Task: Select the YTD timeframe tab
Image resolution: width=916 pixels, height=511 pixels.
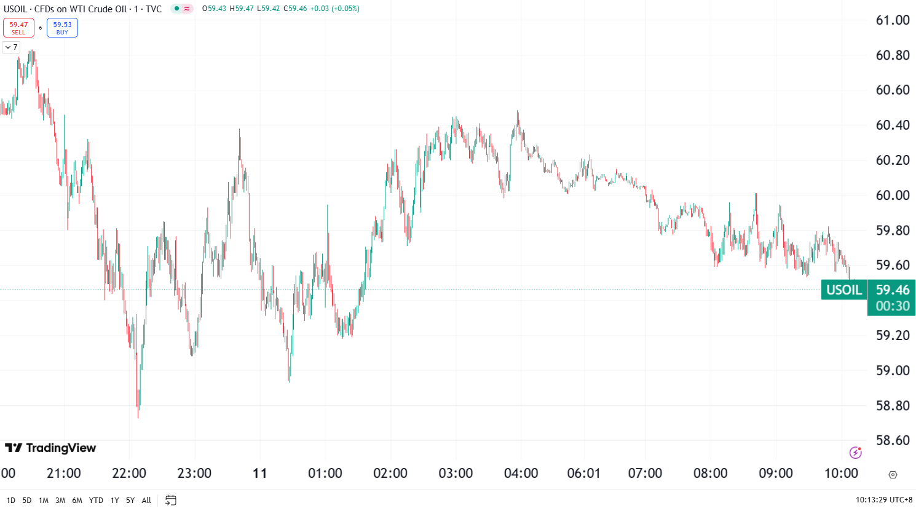Action: coord(96,501)
